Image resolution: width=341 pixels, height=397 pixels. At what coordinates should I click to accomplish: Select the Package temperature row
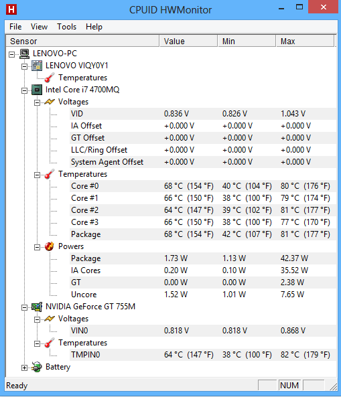coord(203,234)
